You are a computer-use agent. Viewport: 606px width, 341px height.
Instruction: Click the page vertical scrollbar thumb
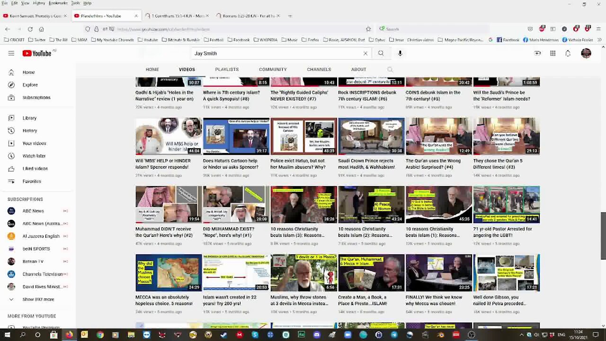tap(603, 236)
